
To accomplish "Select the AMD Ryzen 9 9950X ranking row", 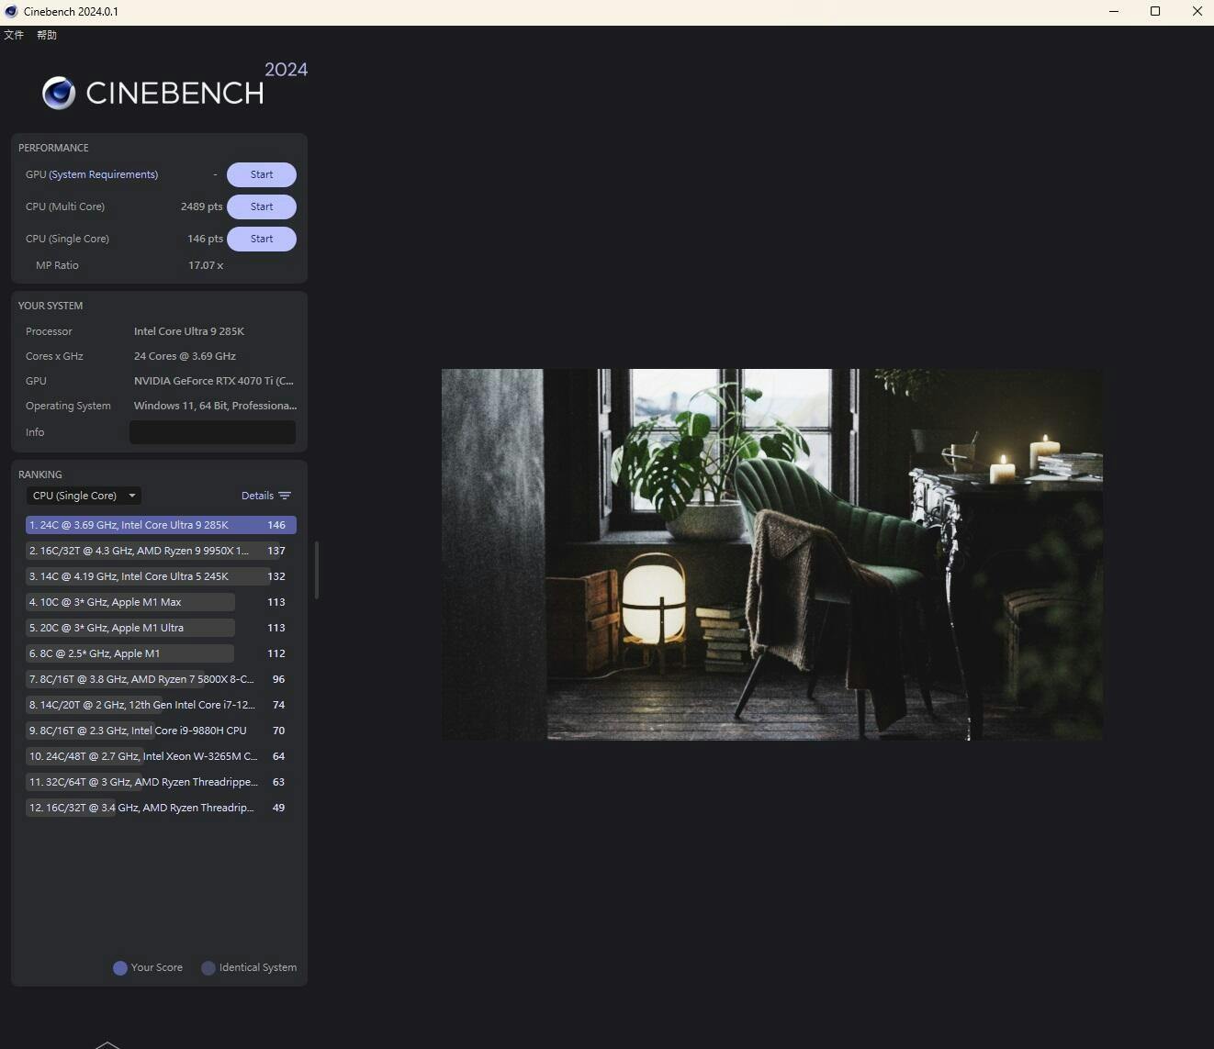I will coord(161,551).
